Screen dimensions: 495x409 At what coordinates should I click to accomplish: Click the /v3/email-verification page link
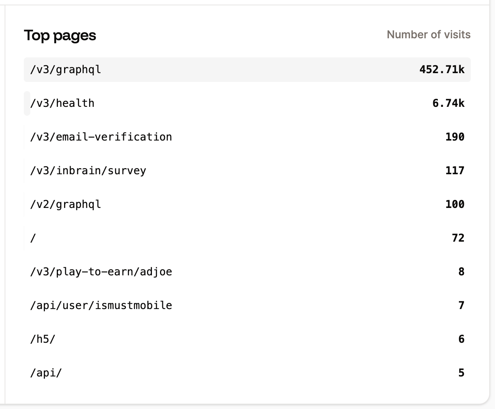pyautogui.click(x=101, y=137)
